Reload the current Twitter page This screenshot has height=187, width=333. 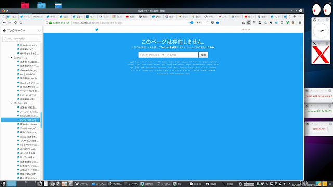[x=15, y=23]
